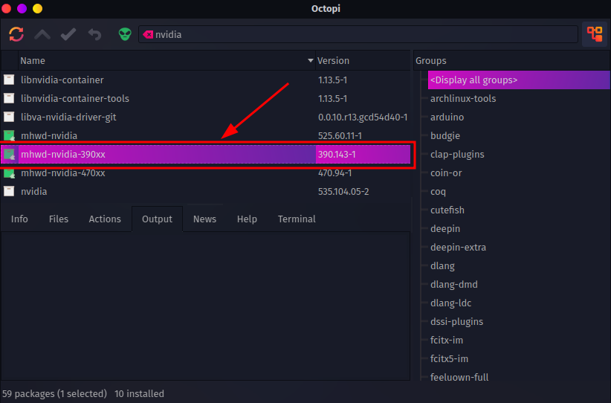This screenshot has width=611, height=403.
Task: Sort by the Name column header
Action: [167, 61]
